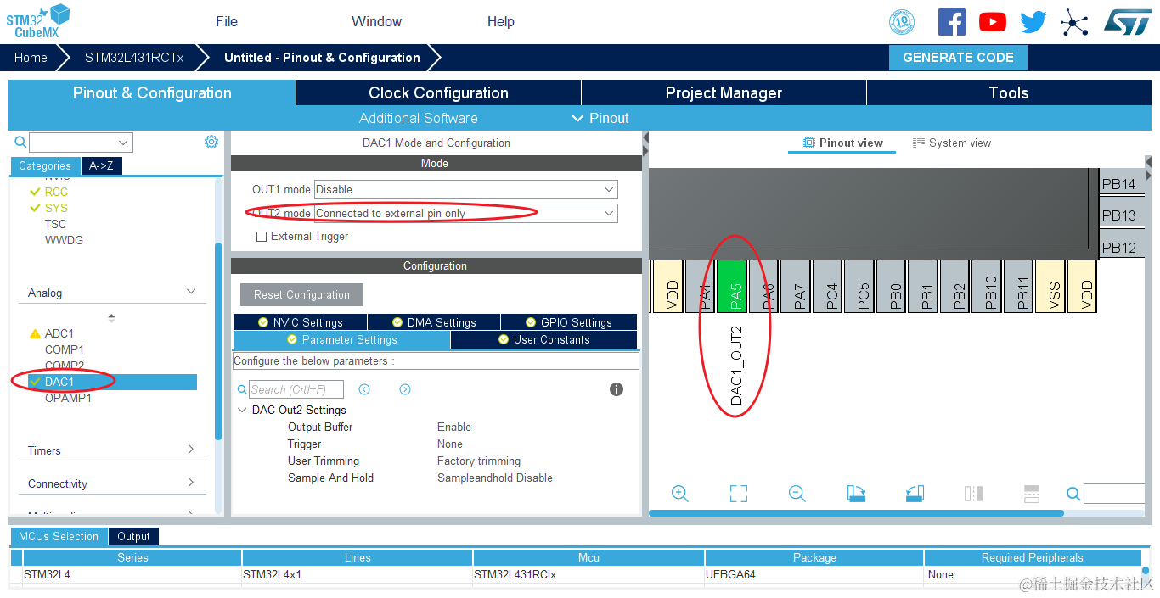Show parameter info icon
Screen dimensions: 1160x598
pos(617,389)
